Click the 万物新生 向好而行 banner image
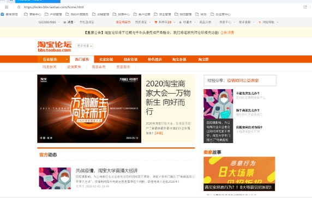The width and height of the screenshot is (312, 198). tap(89, 109)
